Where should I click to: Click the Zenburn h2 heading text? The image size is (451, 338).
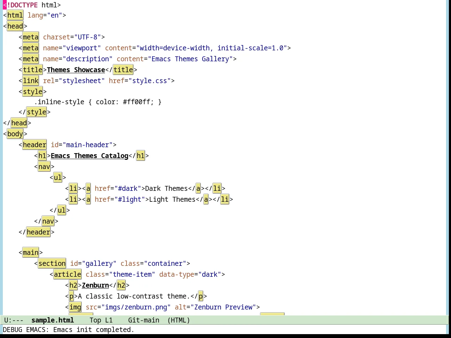(x=95, y=285)
